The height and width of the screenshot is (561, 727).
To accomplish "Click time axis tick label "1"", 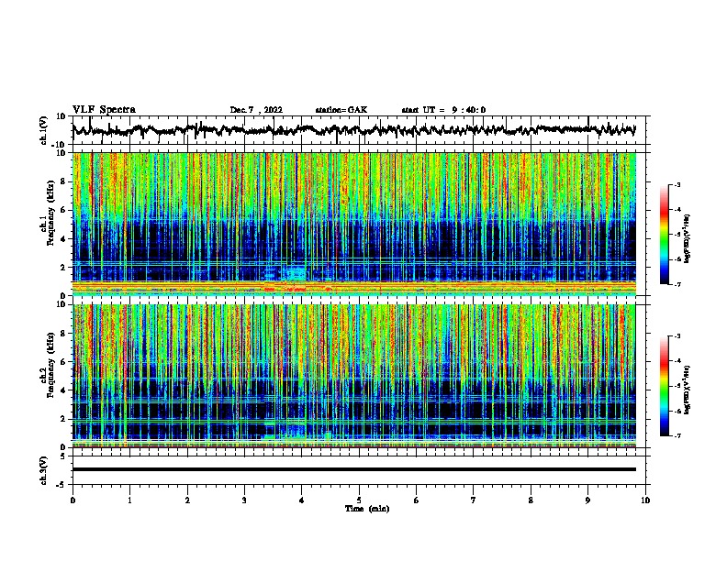I will coord(129,500).
